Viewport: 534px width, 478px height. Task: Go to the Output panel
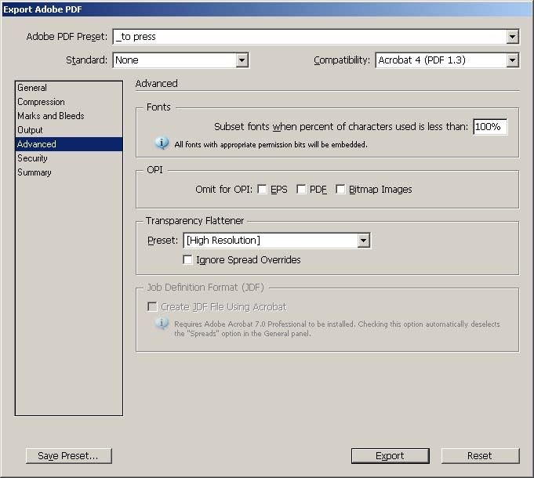coord(69,130)
